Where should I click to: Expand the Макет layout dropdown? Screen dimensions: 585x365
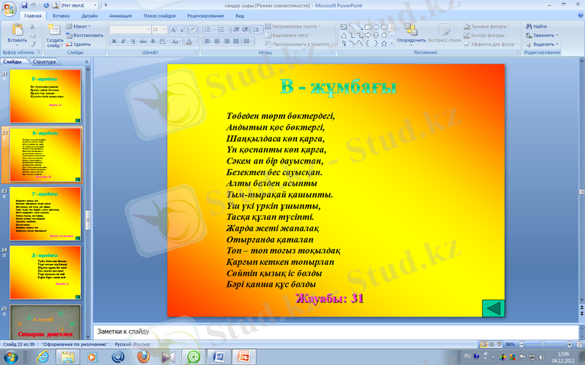point(83,26)
